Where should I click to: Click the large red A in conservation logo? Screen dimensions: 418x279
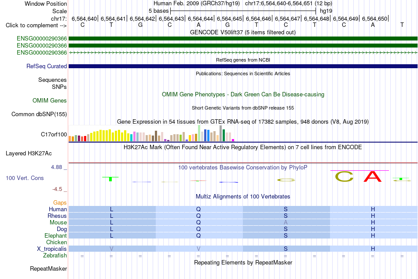373,176
